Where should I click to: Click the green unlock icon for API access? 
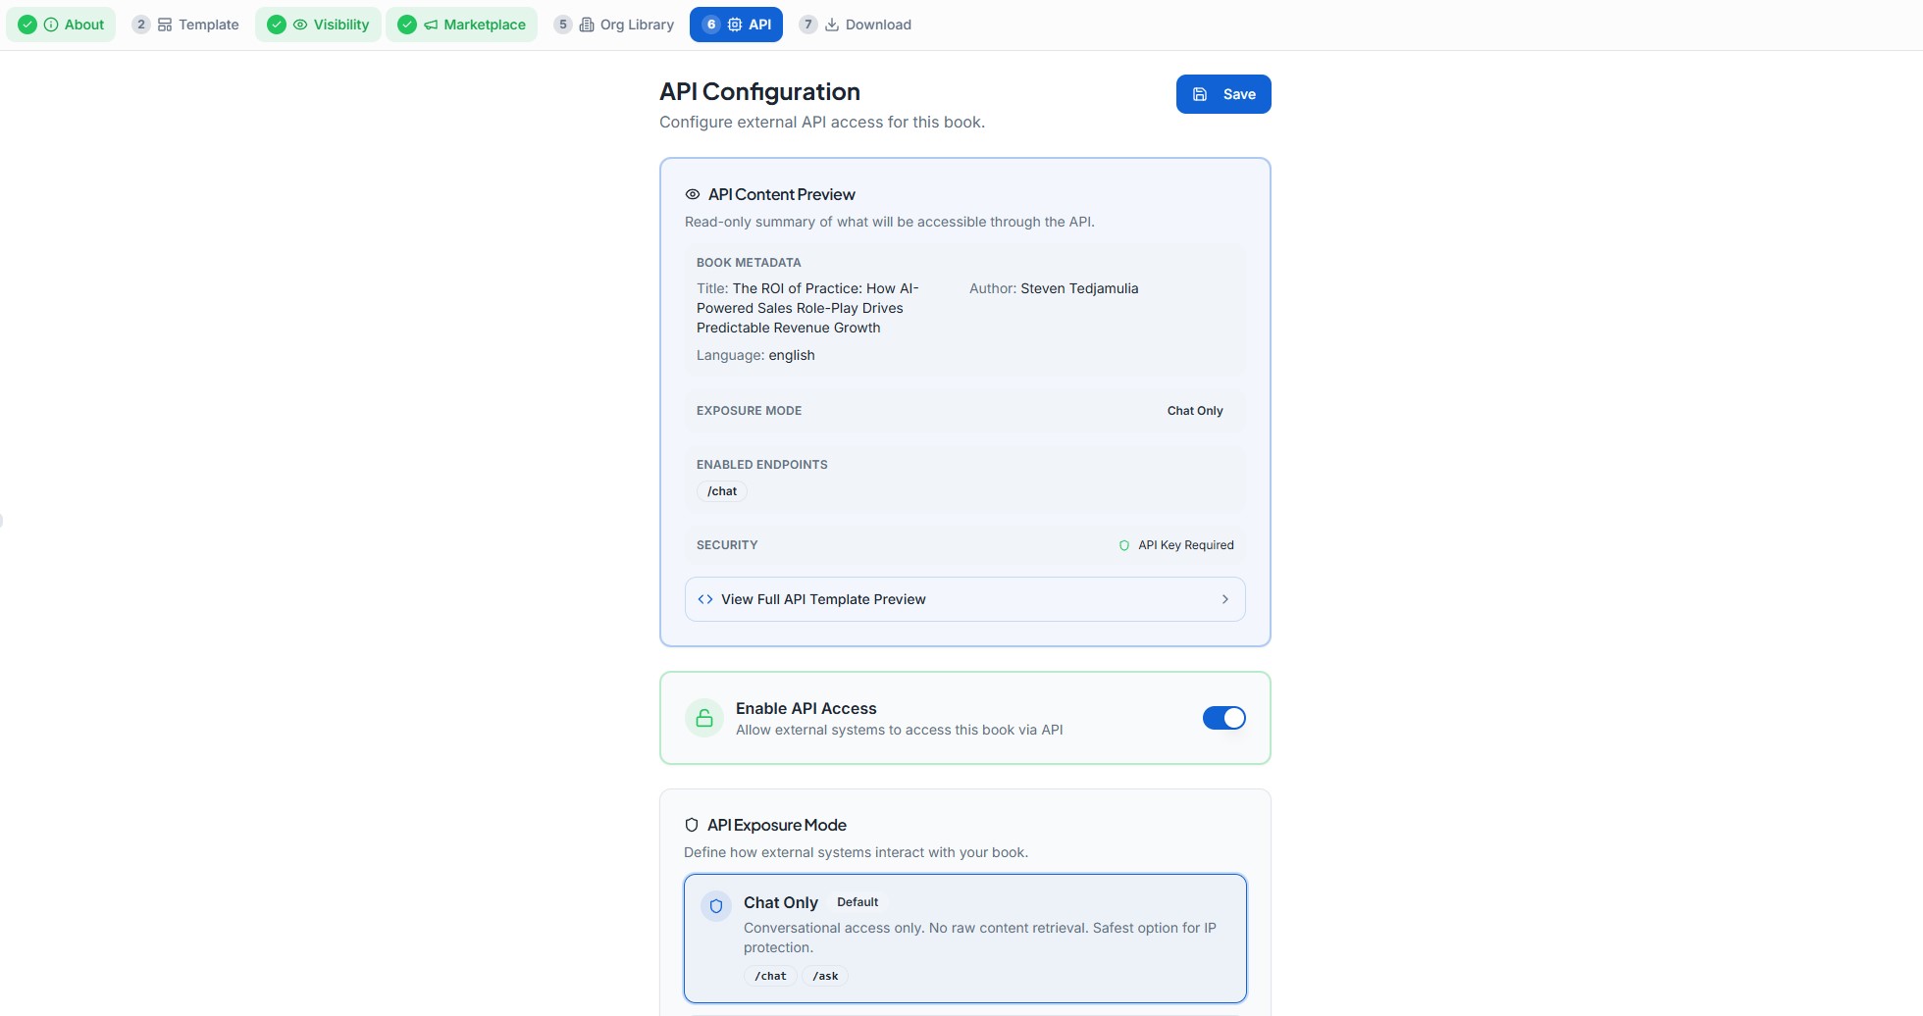(x=704, y=718)
